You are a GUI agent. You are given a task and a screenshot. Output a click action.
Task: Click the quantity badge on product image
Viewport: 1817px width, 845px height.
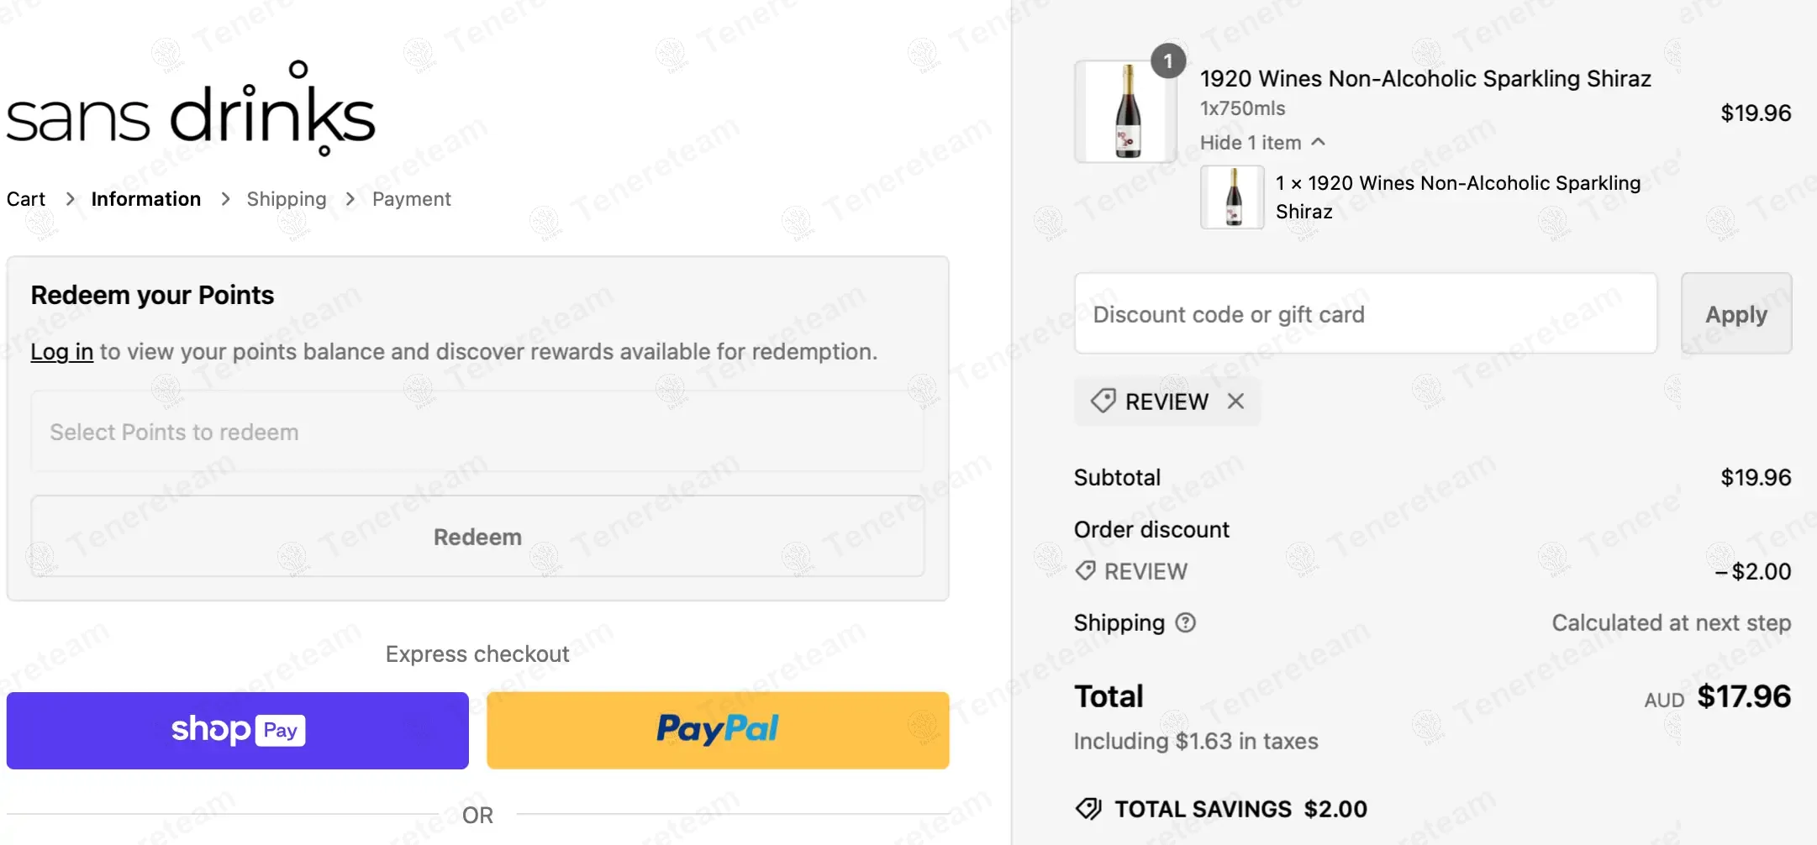pyautogui.click(x=1167, y=61)
